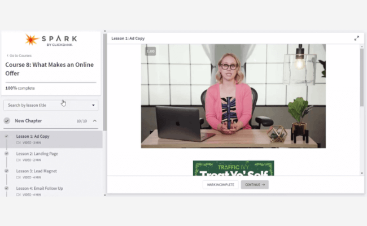Image resolution: width=367 pixels, height=226 pixels.
Task: Toggle completion check for Lesson 3: Lead Magnet
Action: [x=7, y=171]
